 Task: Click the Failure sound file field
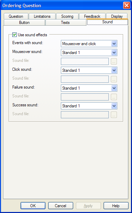(x=85, y=97)
